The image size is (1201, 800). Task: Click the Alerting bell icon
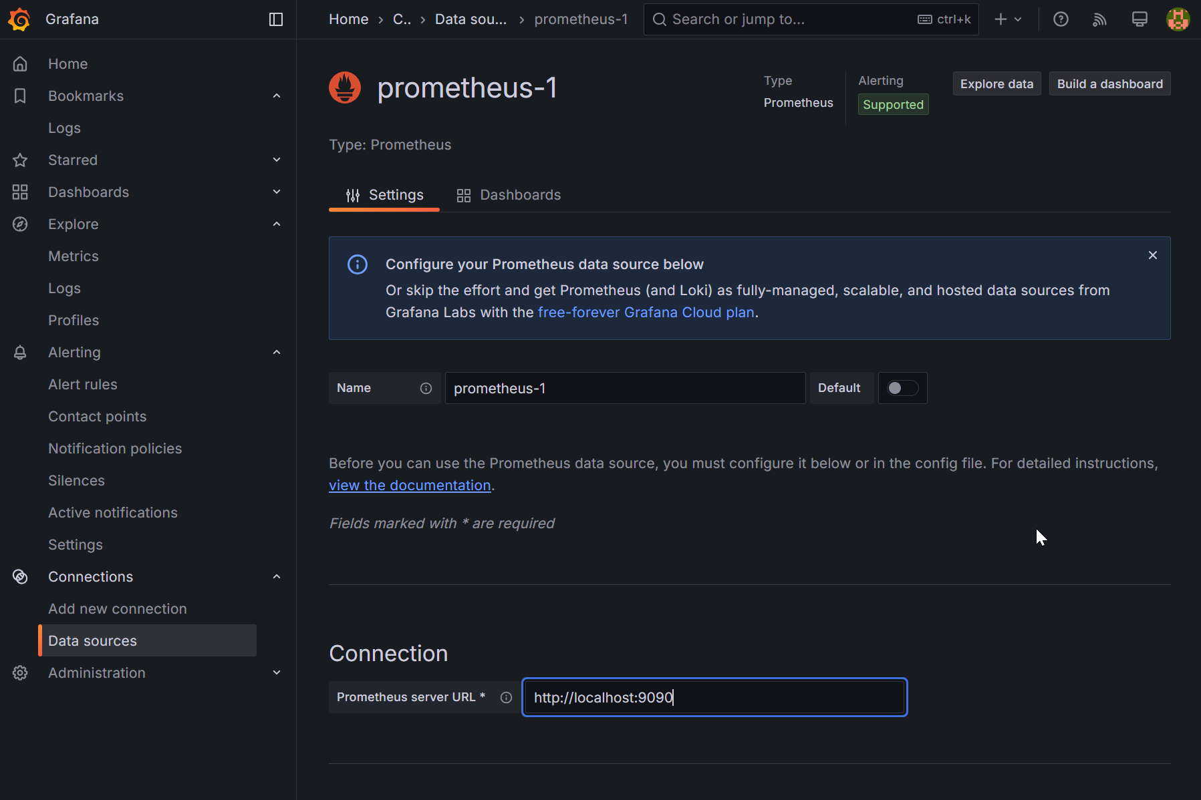(x=20, y=353)
